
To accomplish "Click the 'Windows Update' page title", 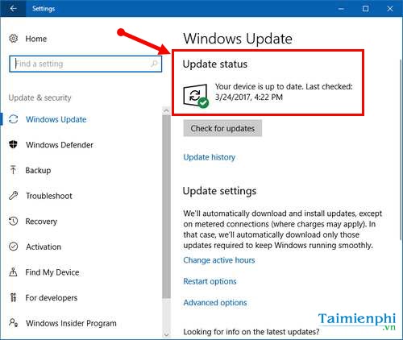I will (x=238, y=39).
